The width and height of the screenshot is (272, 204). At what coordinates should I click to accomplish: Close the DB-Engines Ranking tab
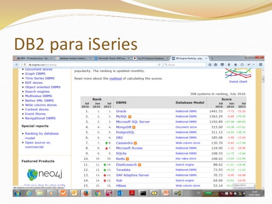206,58
